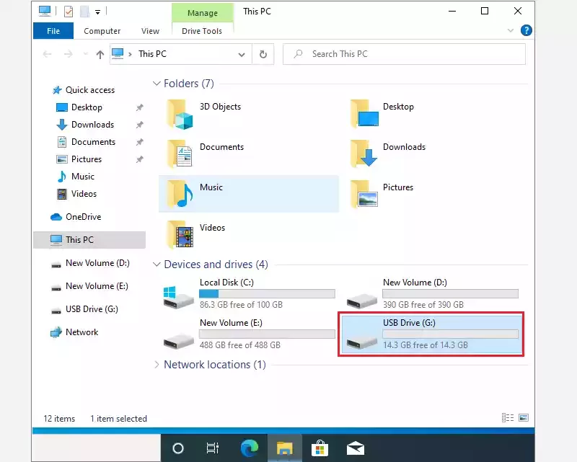Click the Up arrow navigation button

(x=100, y=54)
